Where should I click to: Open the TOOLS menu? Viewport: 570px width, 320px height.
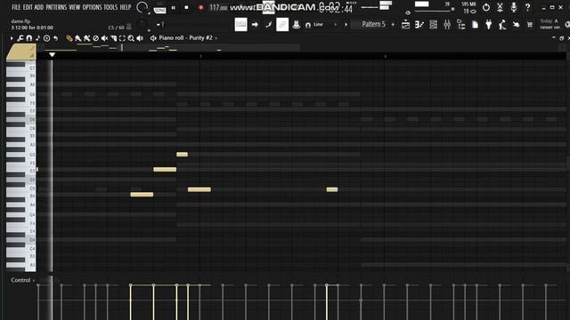tap(110, 7)
